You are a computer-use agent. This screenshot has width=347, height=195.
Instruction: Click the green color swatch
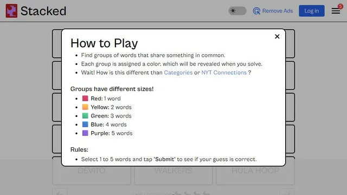click(85, 115)
